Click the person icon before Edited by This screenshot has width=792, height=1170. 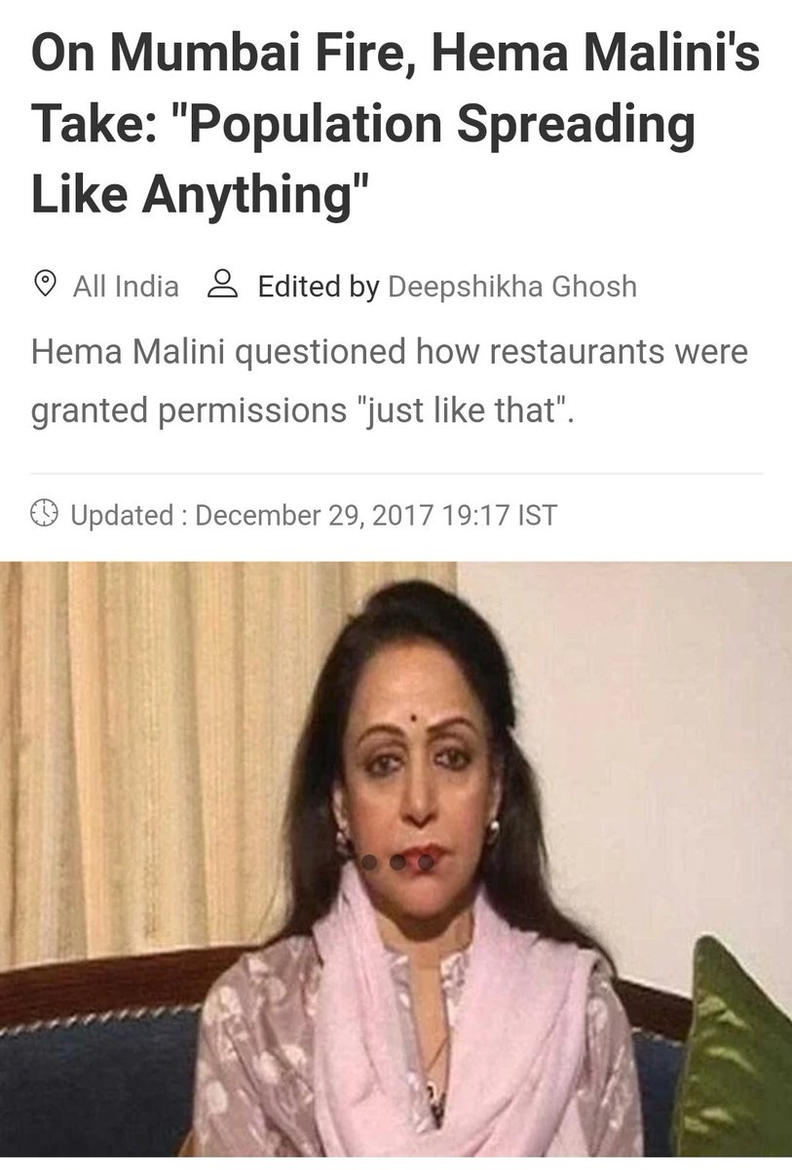point(224,285)
